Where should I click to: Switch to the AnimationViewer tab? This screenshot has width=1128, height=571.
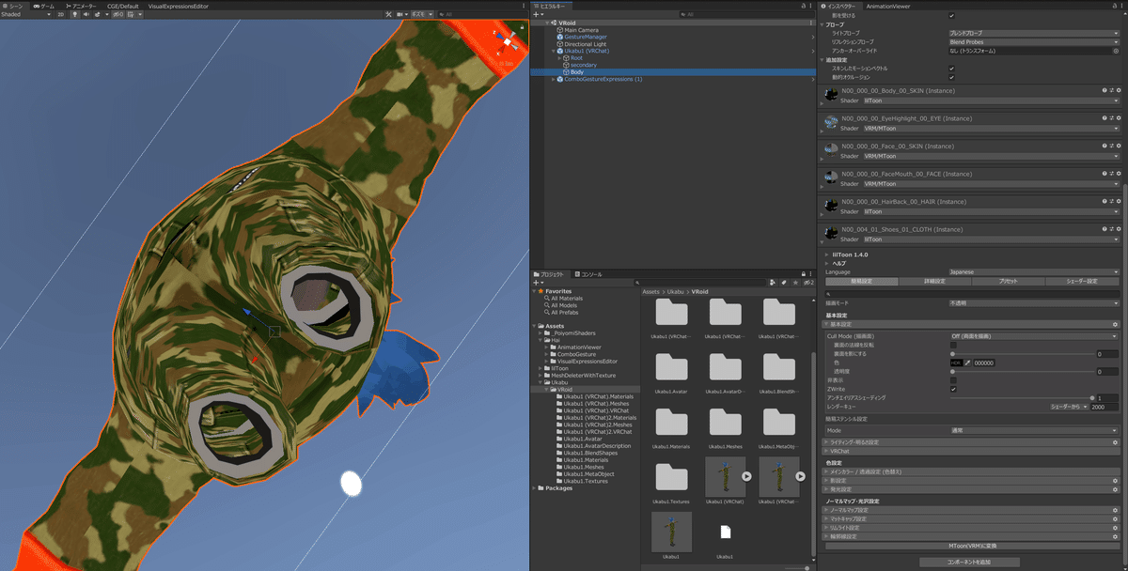[887, 6]
